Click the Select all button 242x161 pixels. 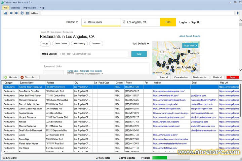pos(164,77)
